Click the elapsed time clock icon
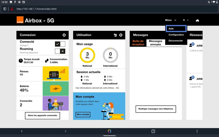The height and width of the screenshot is (137, 219). click(21, 61)
